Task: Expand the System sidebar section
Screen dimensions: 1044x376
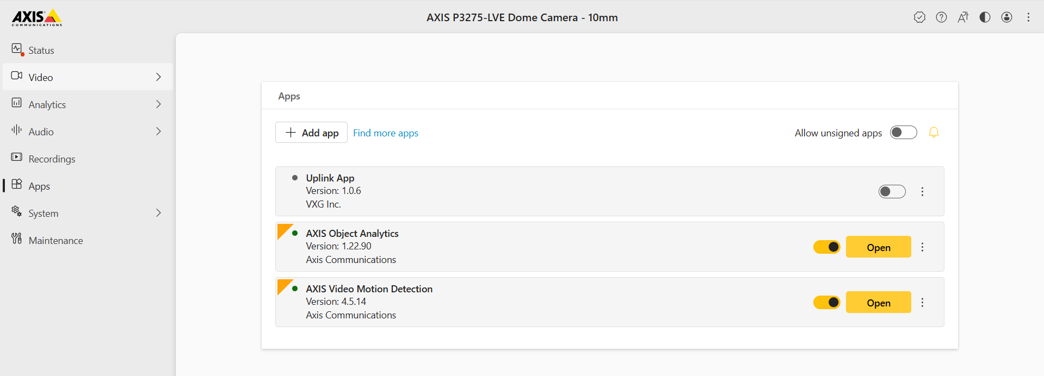Action: (x=87, y=213)
